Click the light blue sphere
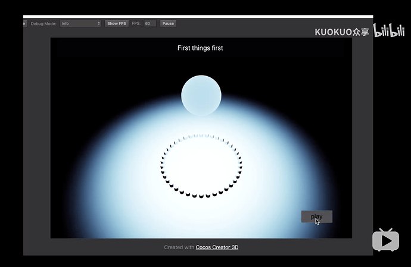This screenshot has height=267, width=411. click(x=201, y=96)
